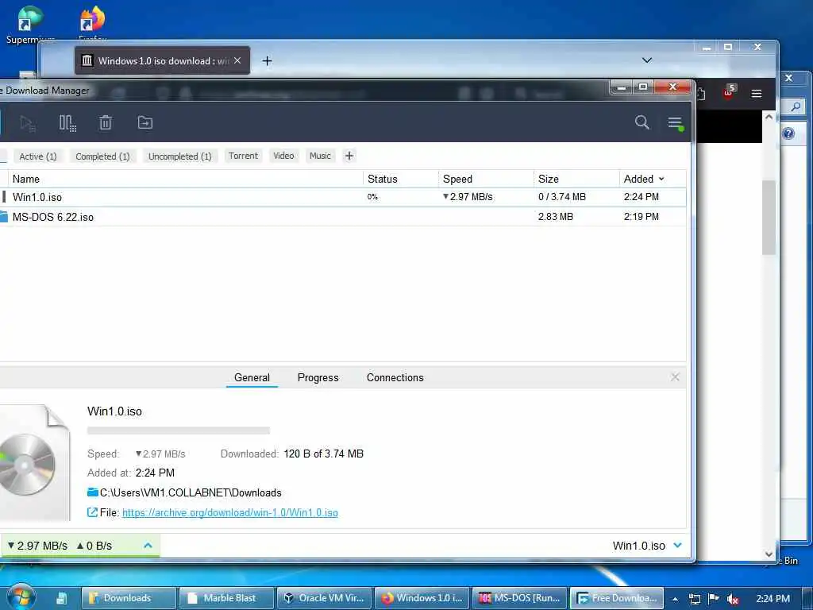813x610 pixels.
Task: Open the Supermium desktop shortcut
Action: tap(30, 25)
